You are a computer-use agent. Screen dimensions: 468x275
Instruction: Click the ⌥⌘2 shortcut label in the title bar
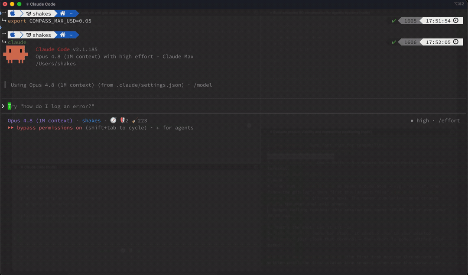point(459,4)
